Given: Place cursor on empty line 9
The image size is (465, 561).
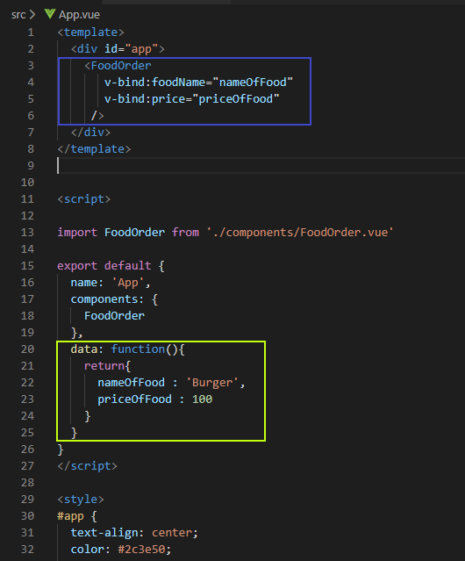Looking at the screenshot, I should pos(261,166).
